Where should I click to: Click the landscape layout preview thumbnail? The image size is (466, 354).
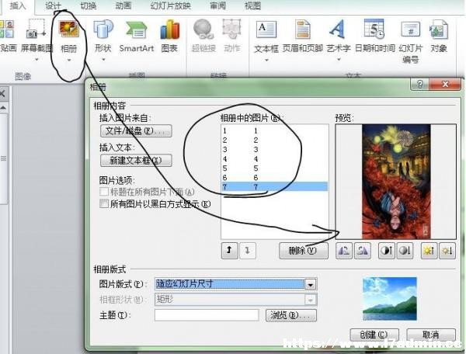coord(390,299)
